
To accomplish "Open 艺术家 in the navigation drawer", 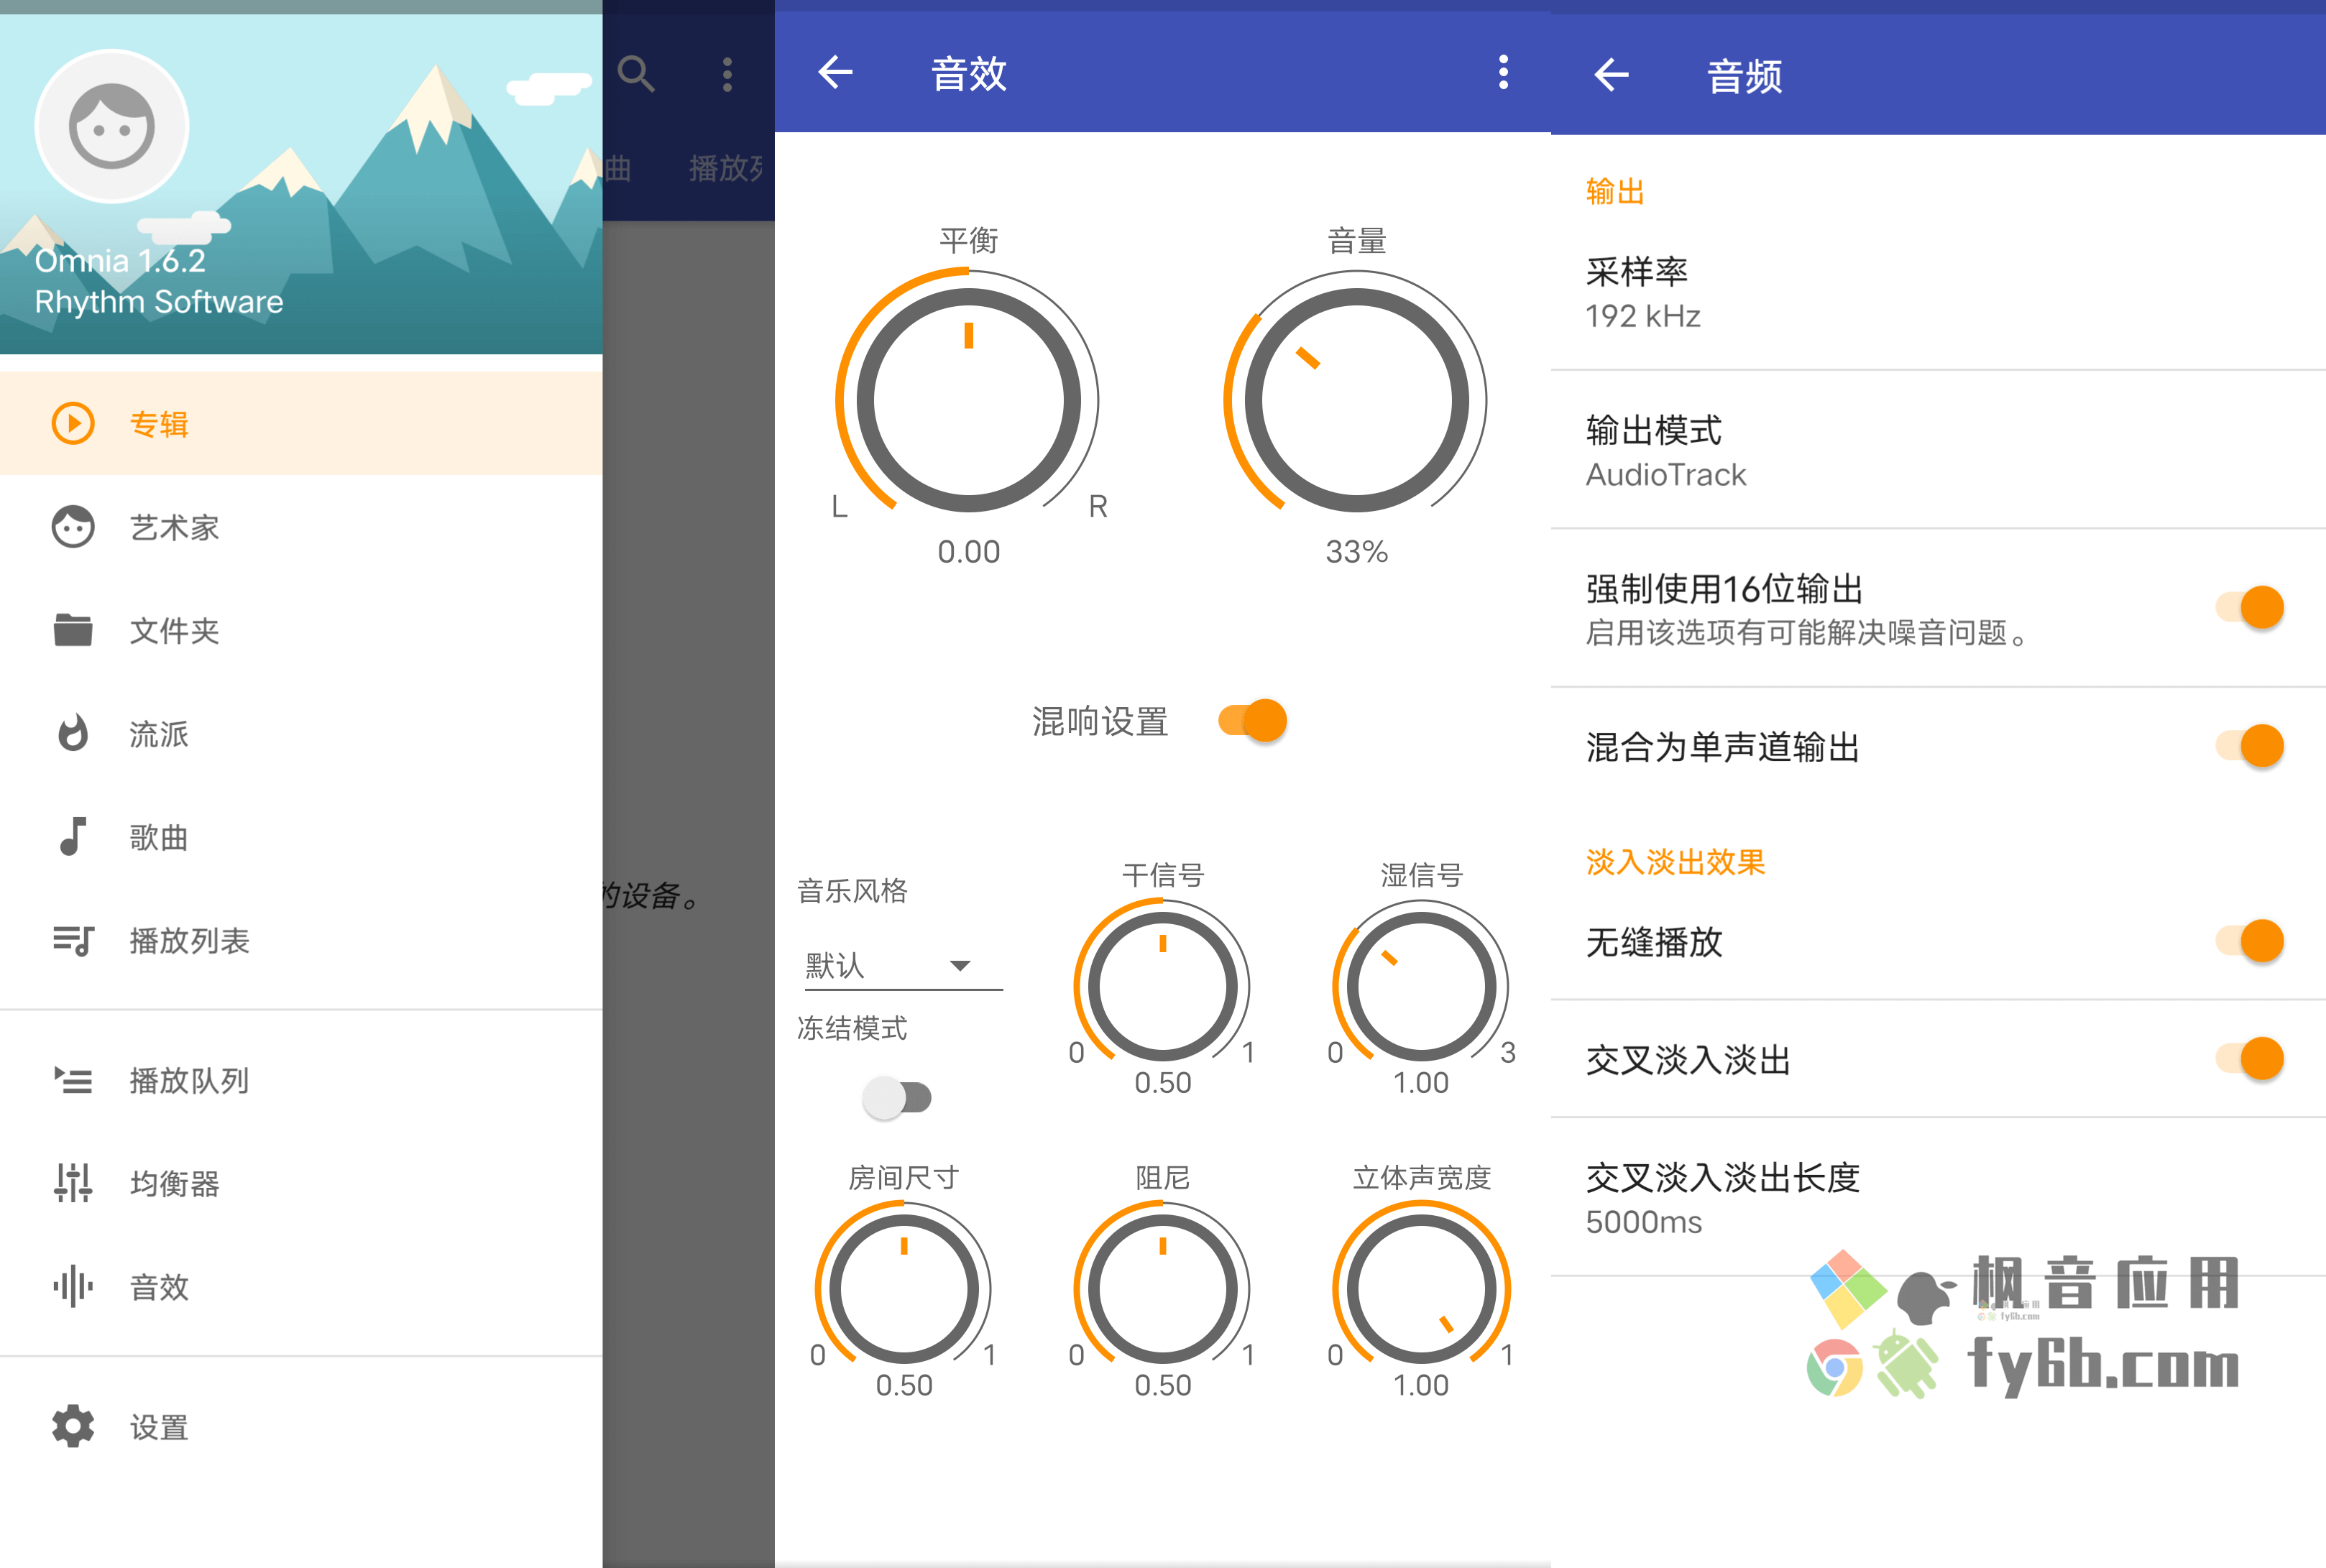I will pos(301,526).
